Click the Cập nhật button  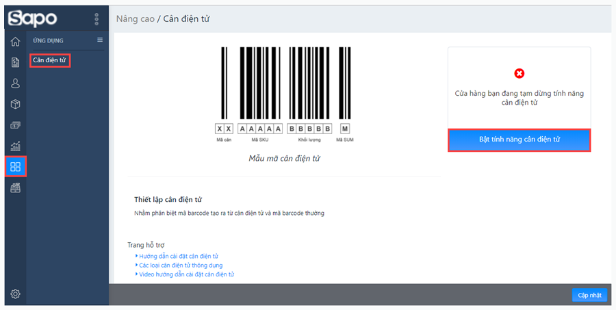[x=589, y=295]
